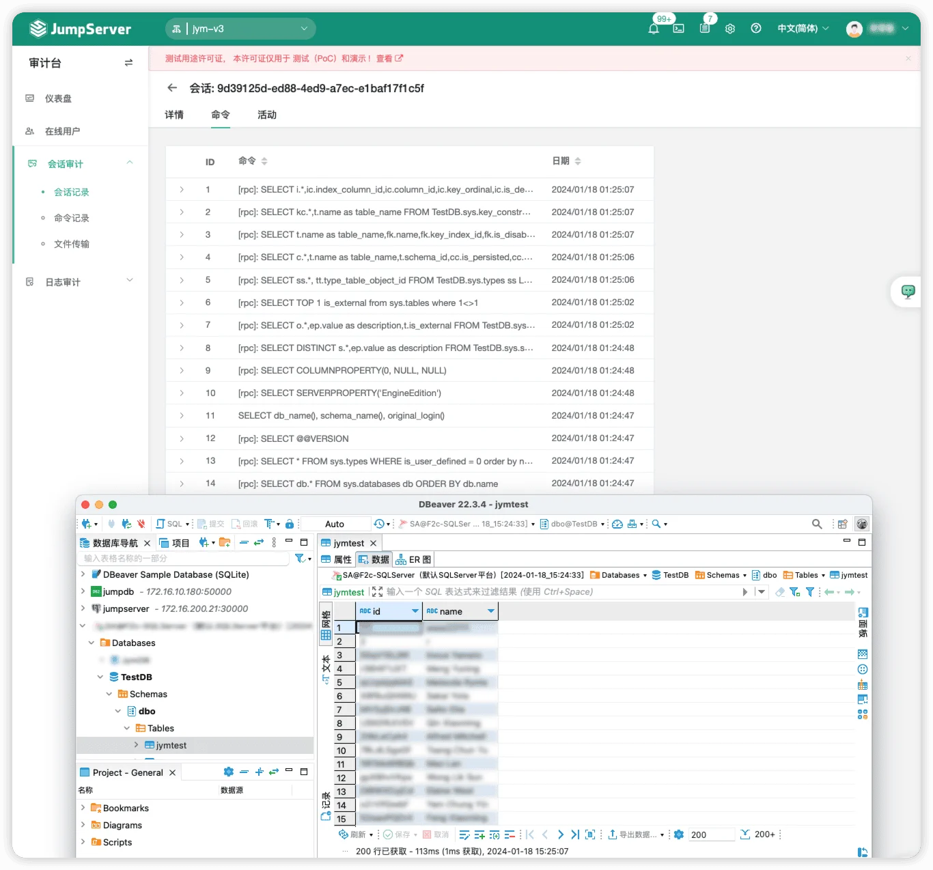Screen dimensions: 933x870
Task: Open the tickets list icon with badge 7
Action: [704, 29]
